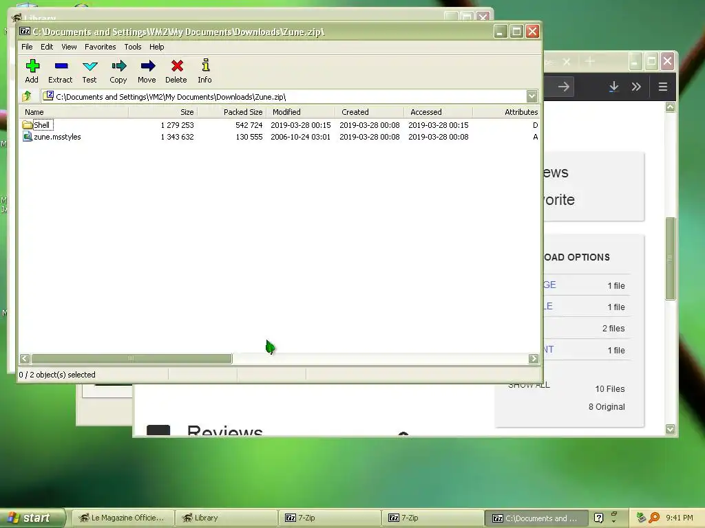Viewport: 705px width, 528px height.
Task: Click 1 279 253 size value
Action: pos(177,125)
